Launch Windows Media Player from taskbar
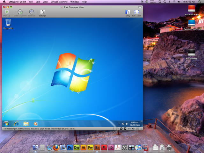Viewport: 204px width, 153px height. 35,124
